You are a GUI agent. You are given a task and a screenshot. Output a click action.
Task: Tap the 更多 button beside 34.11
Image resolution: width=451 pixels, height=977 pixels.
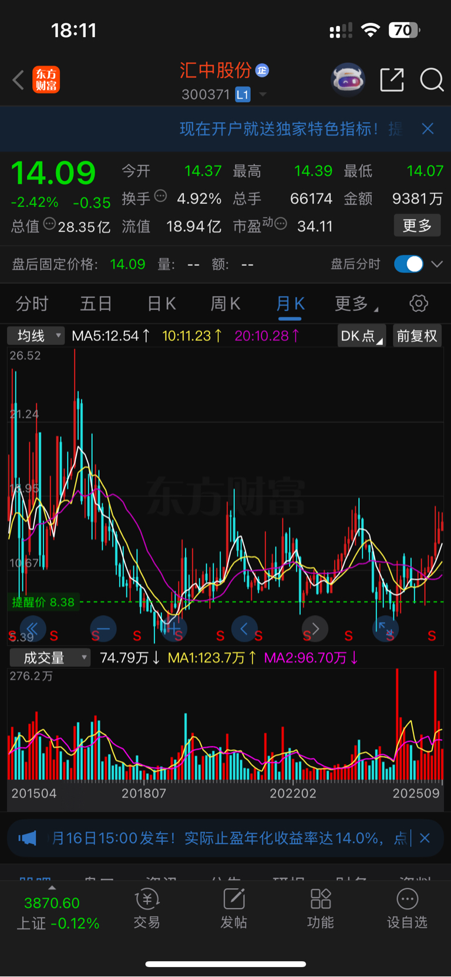pyautogui.click(x=417, y=226)
